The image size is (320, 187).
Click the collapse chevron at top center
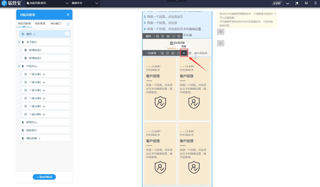(177, 1)
